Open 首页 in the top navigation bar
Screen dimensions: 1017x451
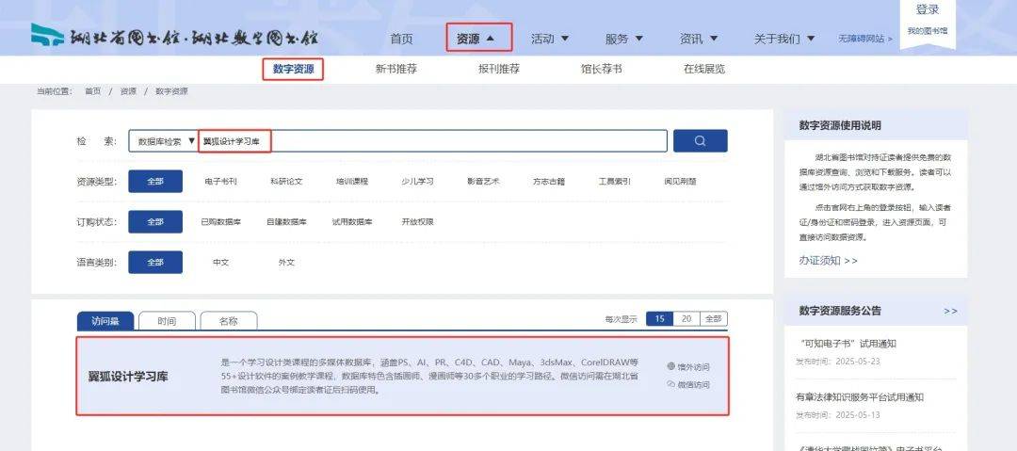401,39
